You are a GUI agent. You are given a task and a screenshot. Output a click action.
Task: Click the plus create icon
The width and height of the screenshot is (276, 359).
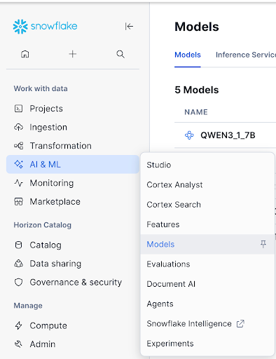coord(73,54)
